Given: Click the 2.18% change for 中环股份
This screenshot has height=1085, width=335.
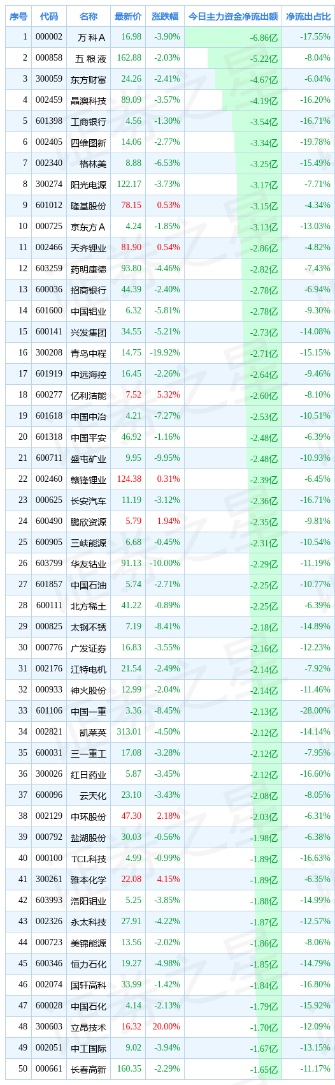Looking at the screenshot, I should click(168, 816).
